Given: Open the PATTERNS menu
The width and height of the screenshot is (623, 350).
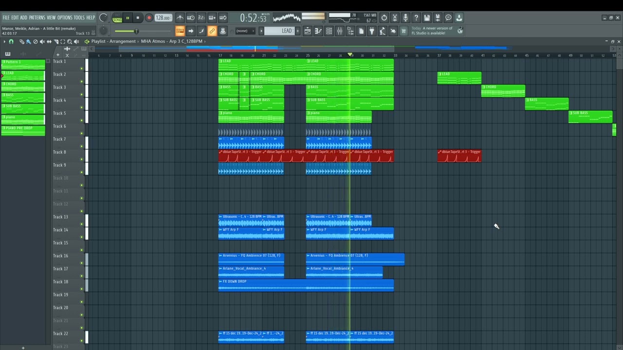Looking at the screenshot, I should point(37,17).
